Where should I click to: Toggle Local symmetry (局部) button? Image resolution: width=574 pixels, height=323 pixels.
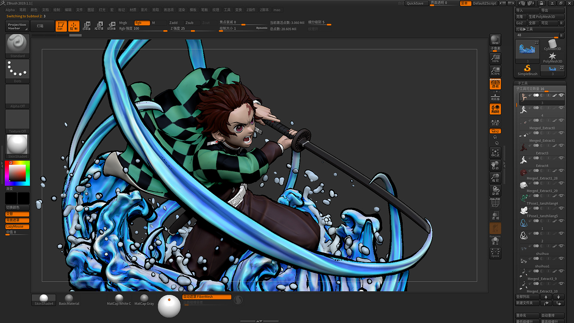point(496,109)
